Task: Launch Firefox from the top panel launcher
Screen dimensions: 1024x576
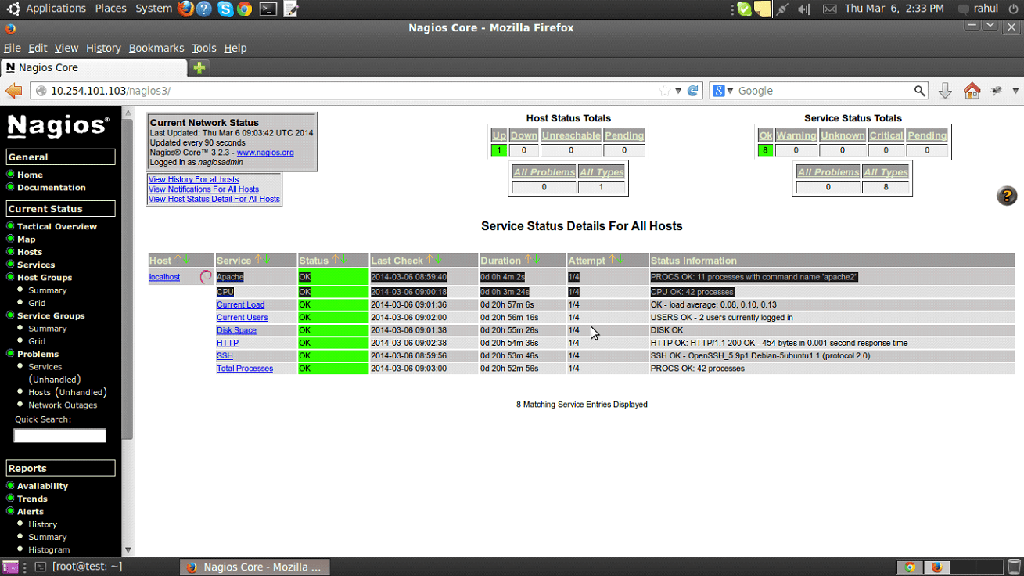Action: (185, 9)
